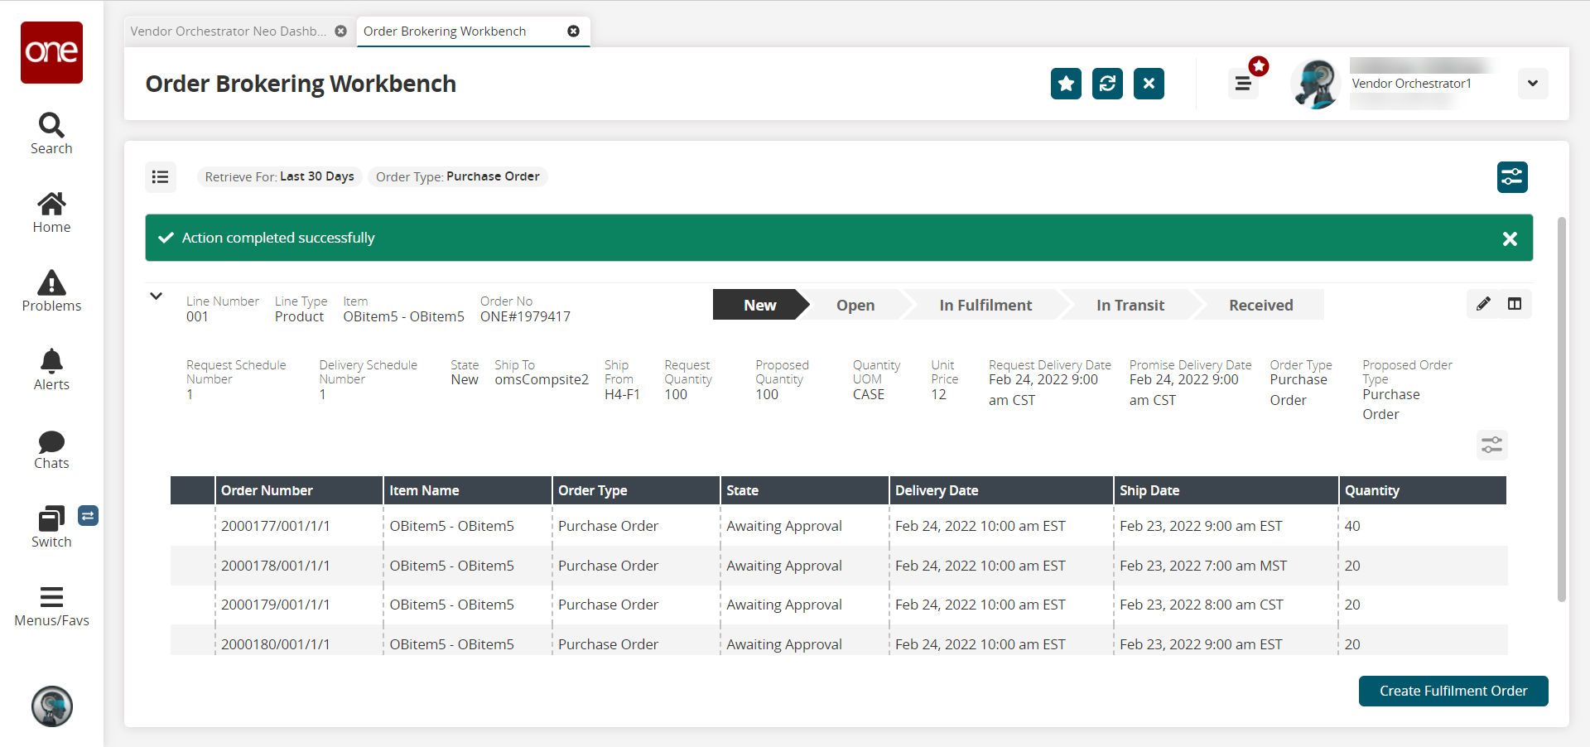Toggle the table settings sliders icon
This screenshot has width=1590, height=747.
pyautogui.click(x=1491, y=446)
